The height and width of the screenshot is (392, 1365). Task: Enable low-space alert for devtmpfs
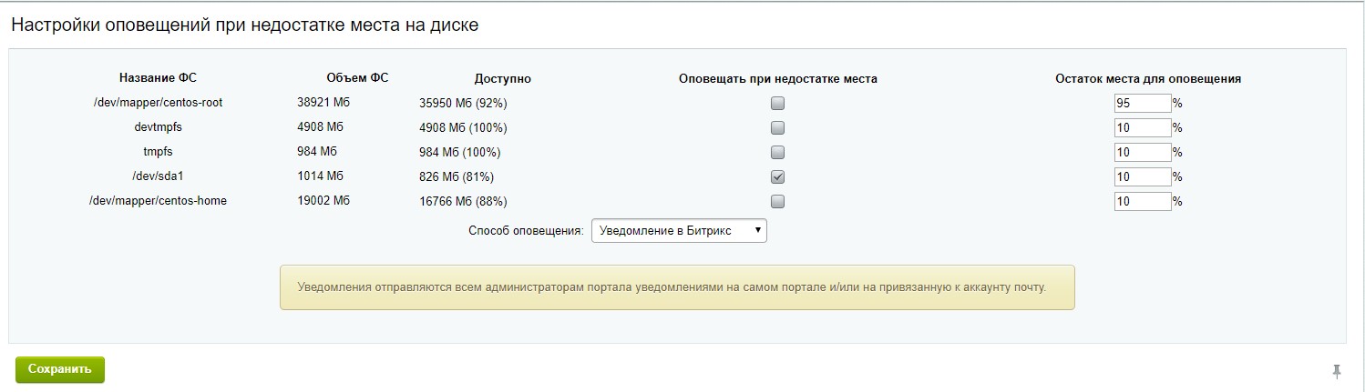click(777, 127)
